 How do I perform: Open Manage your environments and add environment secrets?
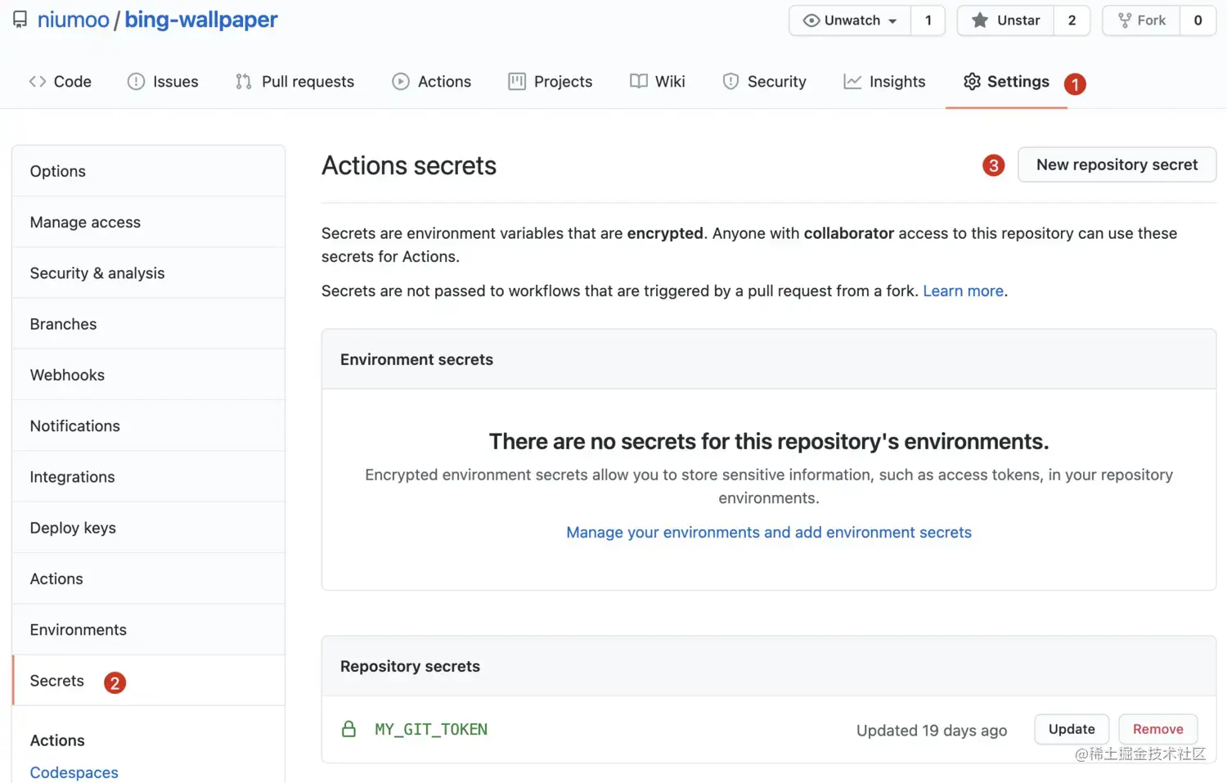[769, 532]
